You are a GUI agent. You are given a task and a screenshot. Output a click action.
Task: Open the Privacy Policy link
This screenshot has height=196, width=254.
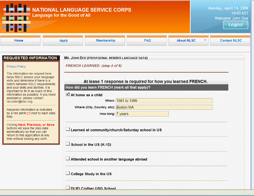point(16,66)
